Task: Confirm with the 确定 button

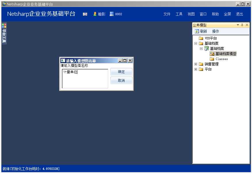Action: (x=121, y=72)
